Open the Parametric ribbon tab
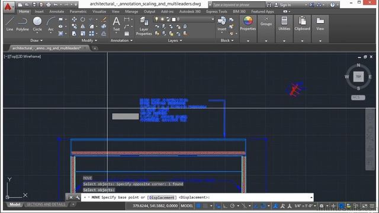The height and width of the screenshot is (213, 379). 78,11
